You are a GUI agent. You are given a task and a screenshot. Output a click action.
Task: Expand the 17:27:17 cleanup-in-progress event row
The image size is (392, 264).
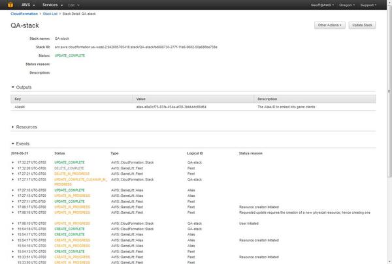[x=13, y=179]
